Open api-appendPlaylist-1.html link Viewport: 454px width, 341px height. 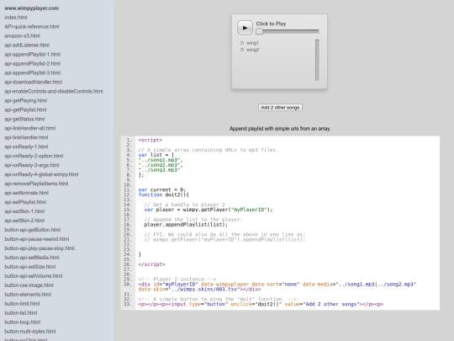click(x=33, y=55)
